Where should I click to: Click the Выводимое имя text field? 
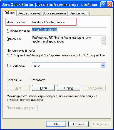click(x=69, y=31)
